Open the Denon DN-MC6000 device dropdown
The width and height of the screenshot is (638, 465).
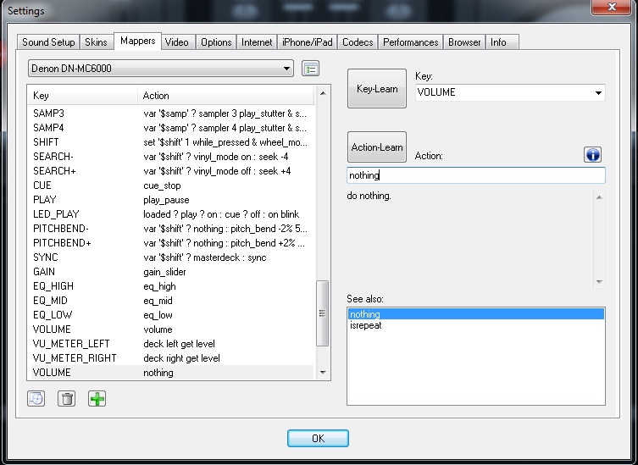click(x=161, y=69)
